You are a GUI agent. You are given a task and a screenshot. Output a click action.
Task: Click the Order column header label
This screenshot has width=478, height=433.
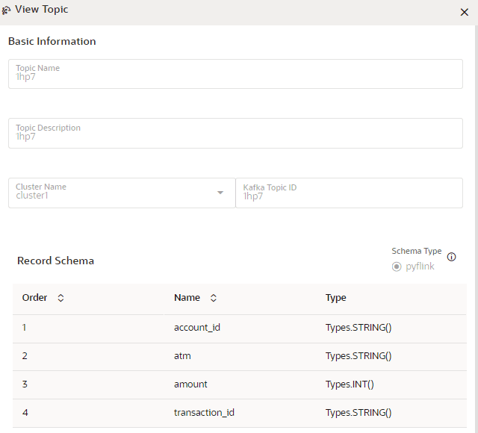[x=35, y=298]
